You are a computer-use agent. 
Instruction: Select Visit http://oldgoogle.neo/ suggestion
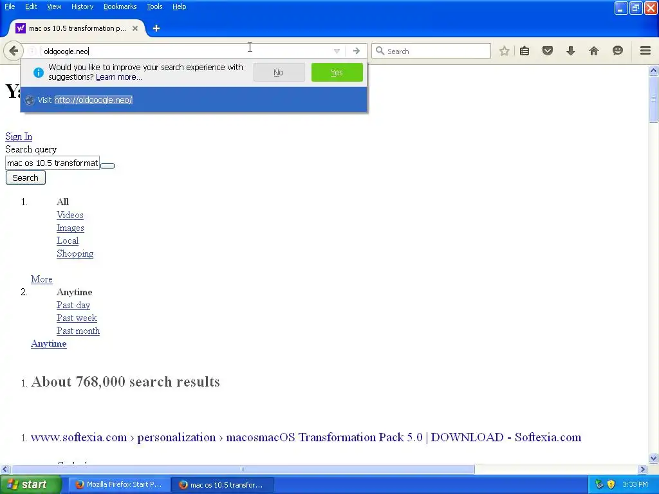click(x=194, y=100)
